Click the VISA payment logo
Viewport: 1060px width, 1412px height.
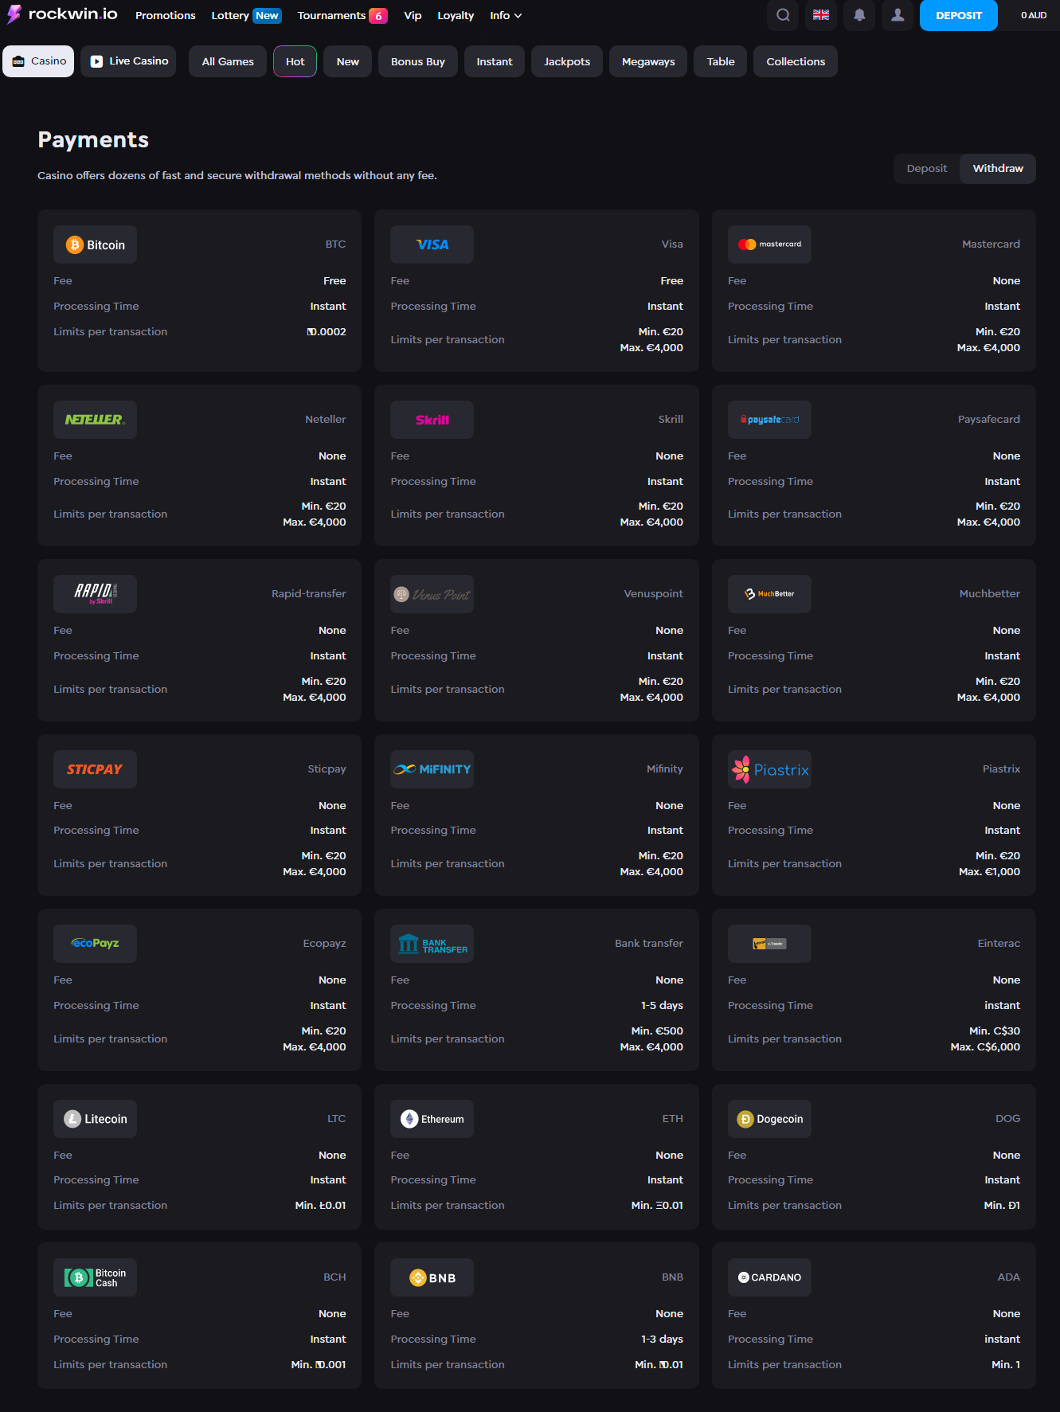click(x=432, y=244)
